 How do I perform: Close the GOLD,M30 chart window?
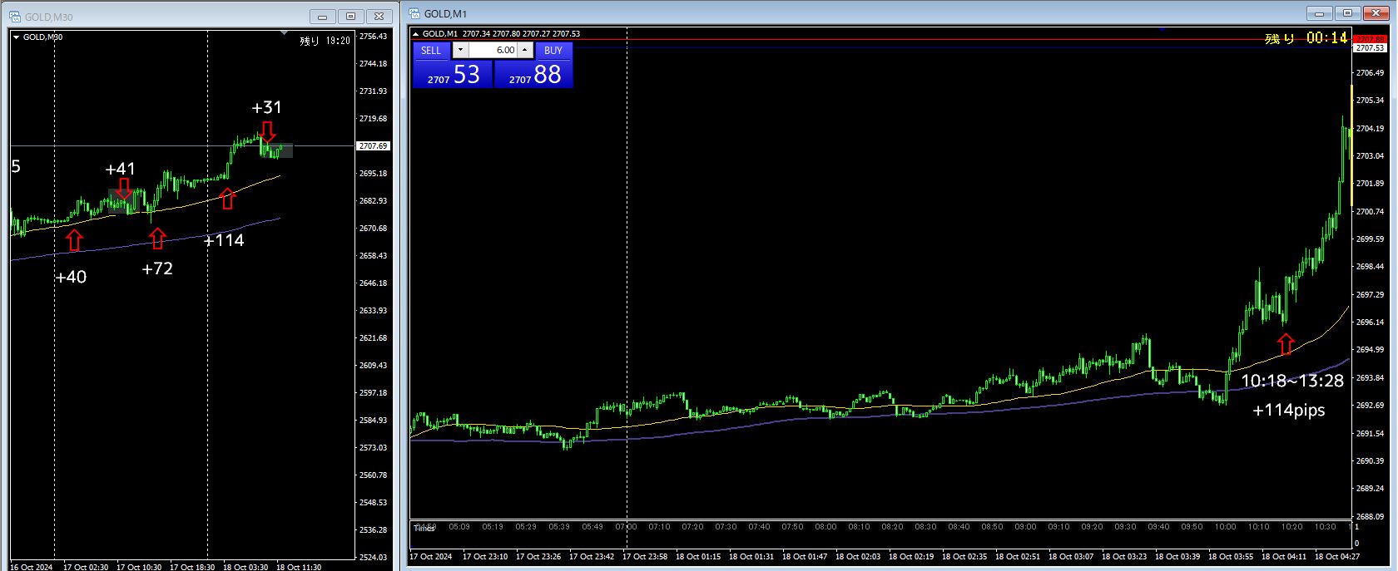click(x=379, y=17)
